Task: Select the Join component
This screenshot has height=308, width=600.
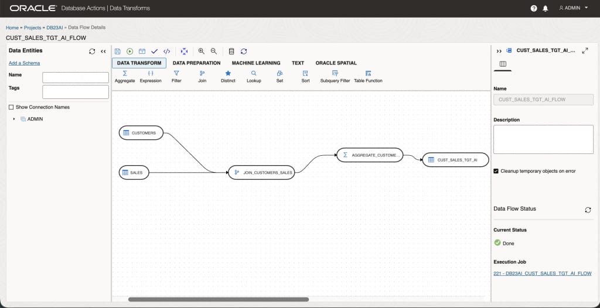Action: pyautogui.click(x=202, y=77)
